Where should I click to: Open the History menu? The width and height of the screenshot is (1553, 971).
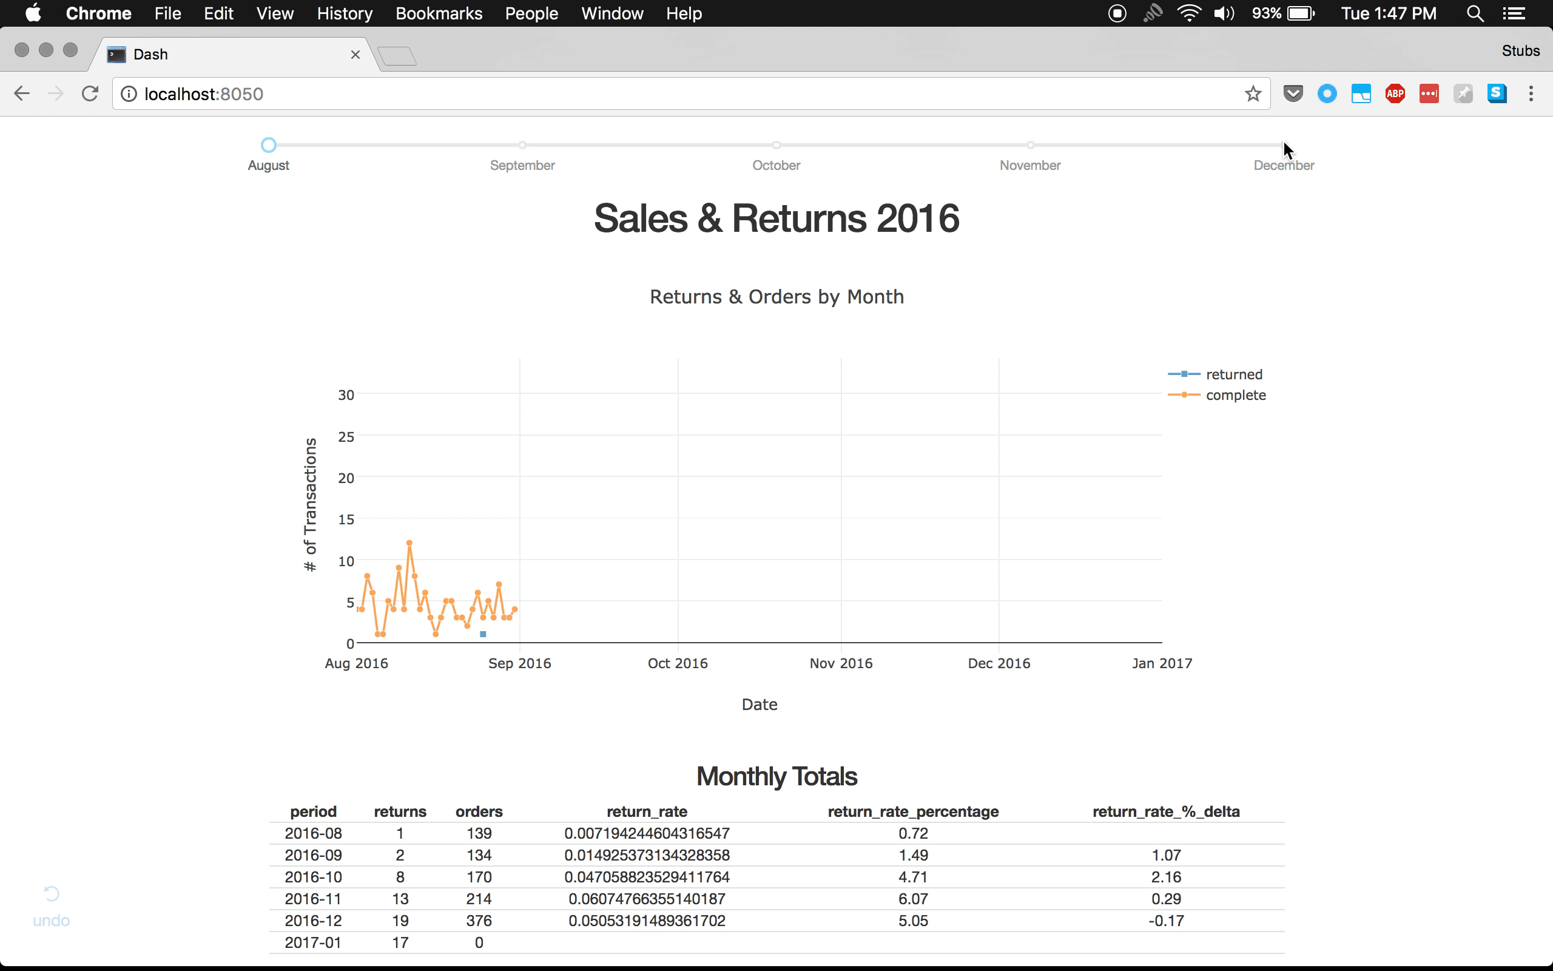pos(344,13)
